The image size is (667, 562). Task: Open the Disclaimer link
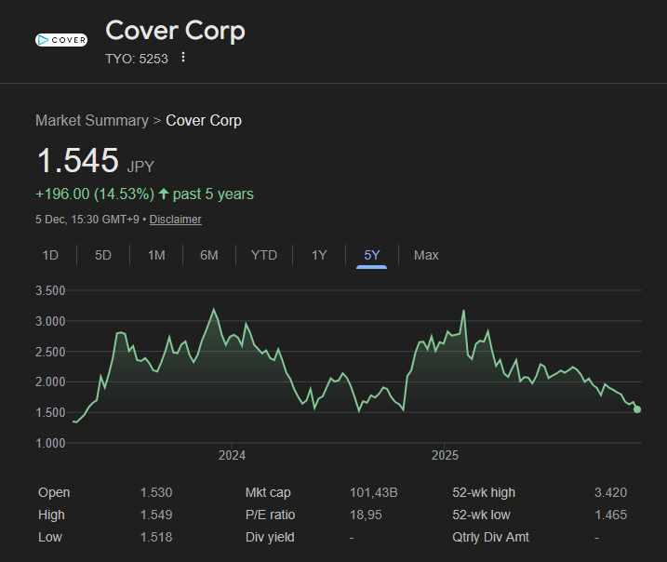coord(175,220)
